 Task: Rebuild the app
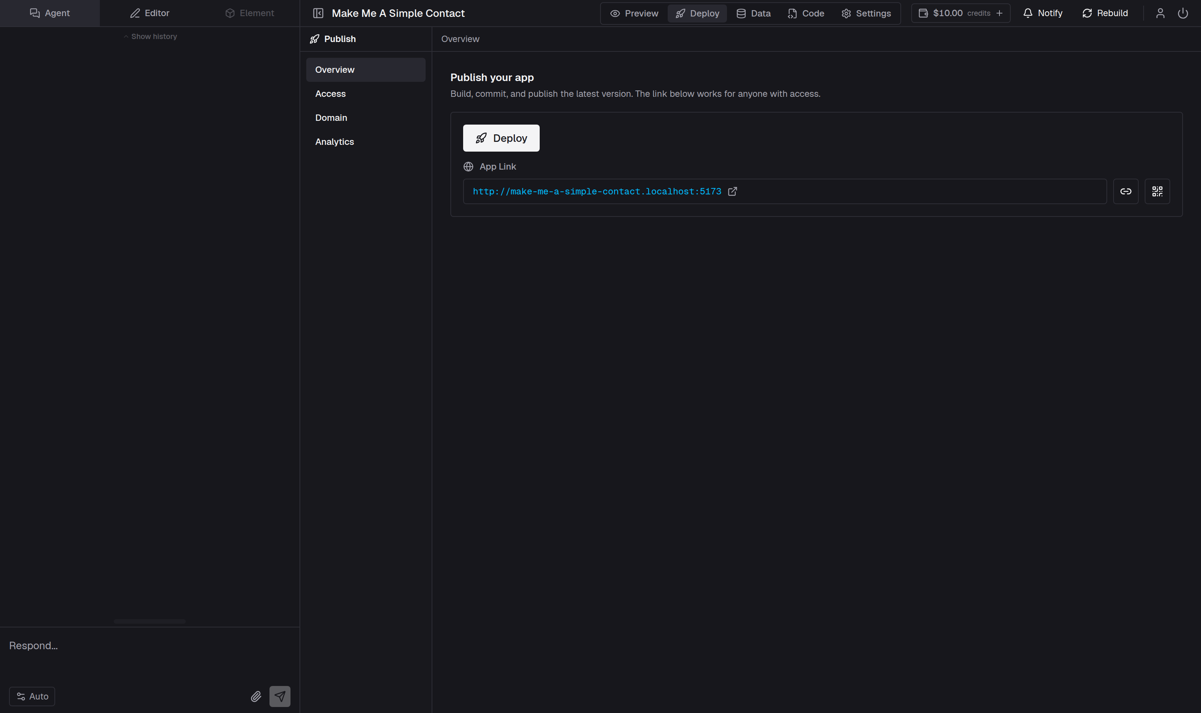tap(1105, 13)
